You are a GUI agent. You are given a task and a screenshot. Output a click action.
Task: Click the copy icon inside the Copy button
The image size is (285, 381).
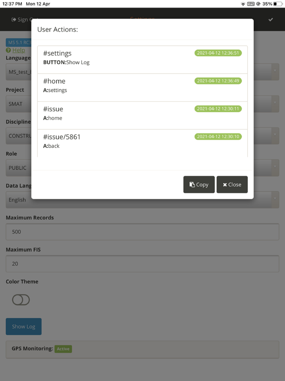[x=191, y=184]
